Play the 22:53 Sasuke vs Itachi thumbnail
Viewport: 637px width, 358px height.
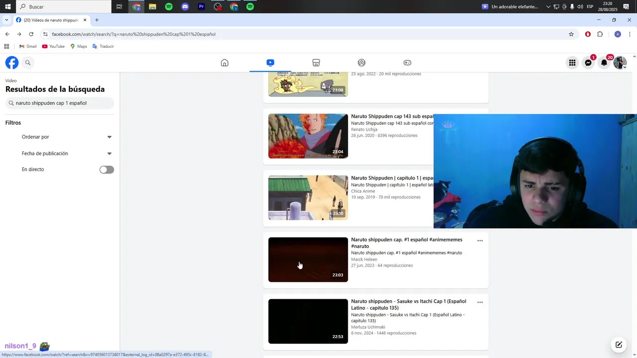click(308, 321)
